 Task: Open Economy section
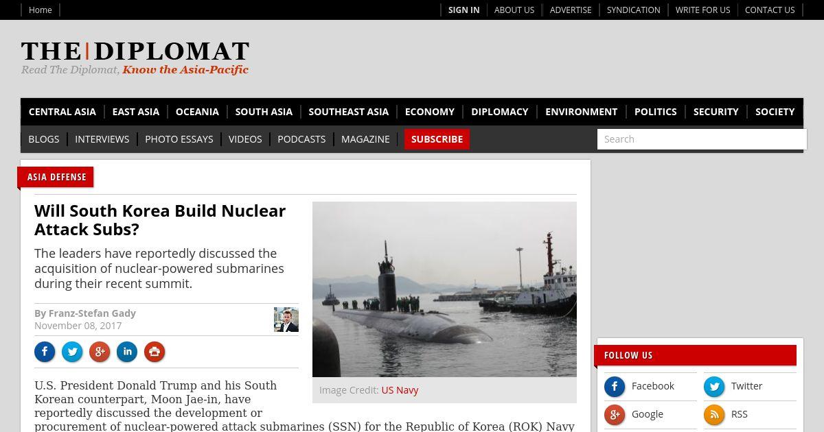430,112
